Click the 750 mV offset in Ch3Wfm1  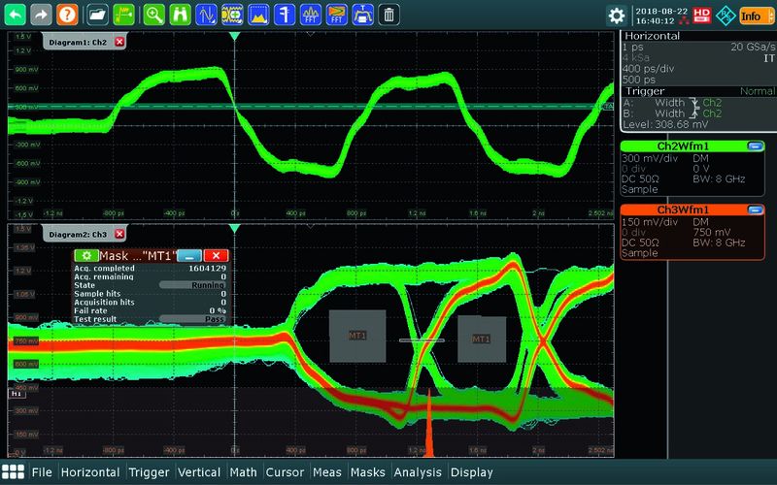(712, 232)
